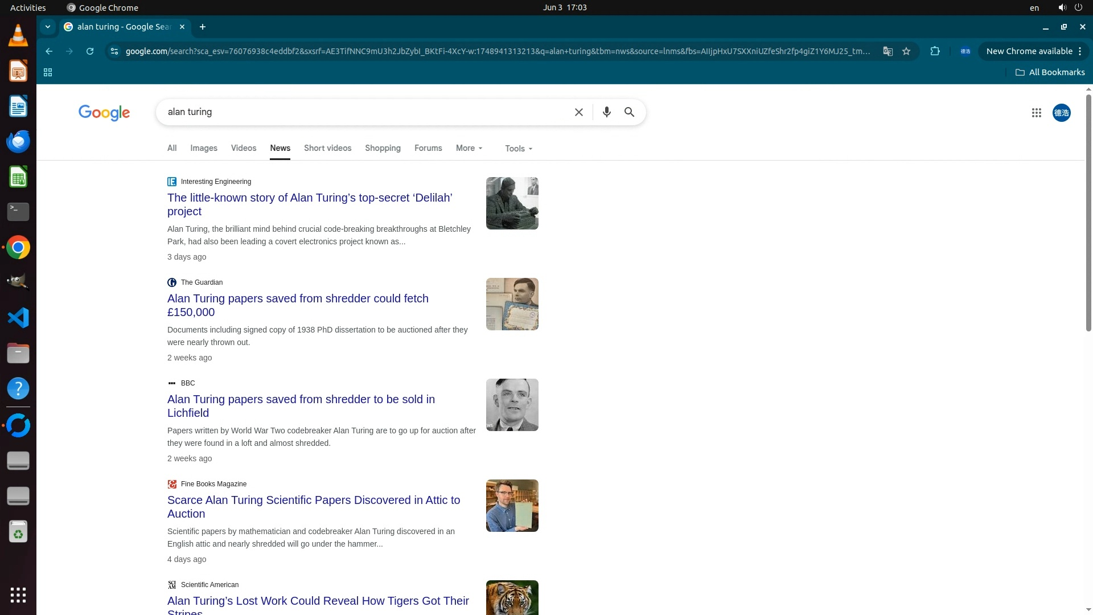Open the Google account avatar
Viewport: 1093px width, 615px height.
coord(1061,113)
